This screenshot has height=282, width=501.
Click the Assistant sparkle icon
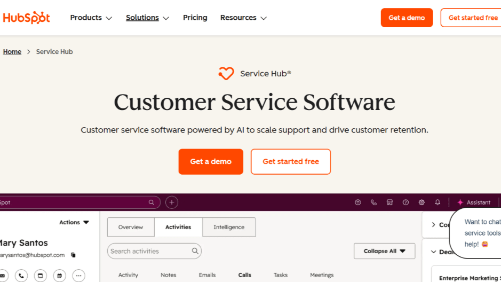point(460,202)
